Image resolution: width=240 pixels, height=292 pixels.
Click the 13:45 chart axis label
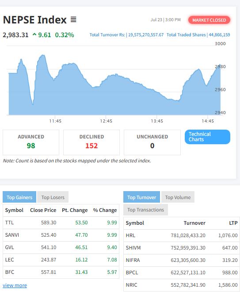coord(157,121)
